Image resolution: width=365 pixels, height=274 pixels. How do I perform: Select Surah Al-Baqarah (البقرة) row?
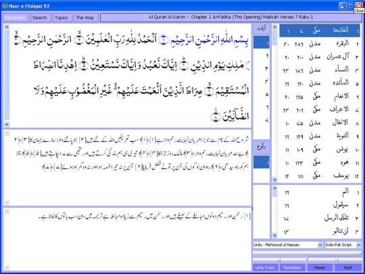click(x=320, y=44)
